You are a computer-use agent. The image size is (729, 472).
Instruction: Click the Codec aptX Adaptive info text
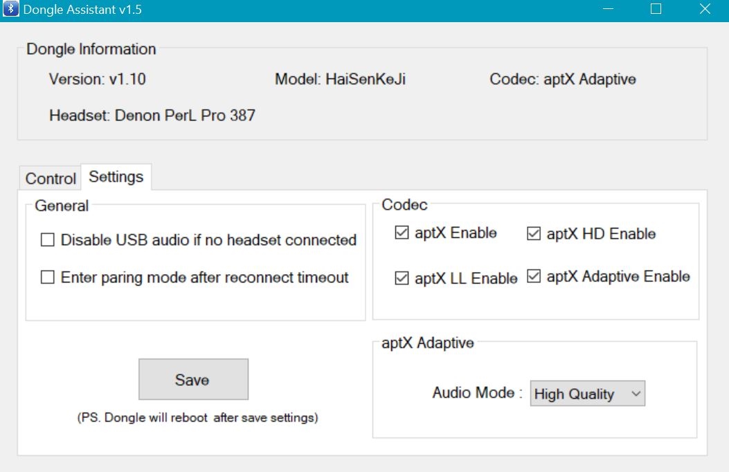pyautogui.click(x=562, y=79)
